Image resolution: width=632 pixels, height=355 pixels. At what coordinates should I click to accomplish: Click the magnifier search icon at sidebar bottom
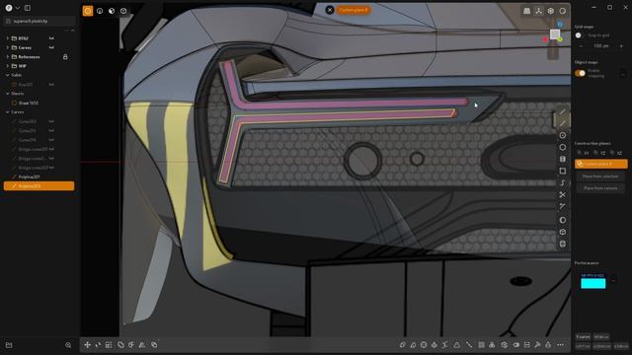click(x=68, y=345)
